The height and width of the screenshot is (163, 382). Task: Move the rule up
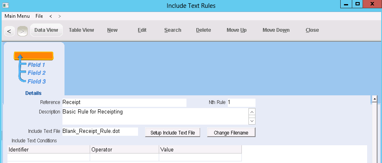[x=236, y=30]
